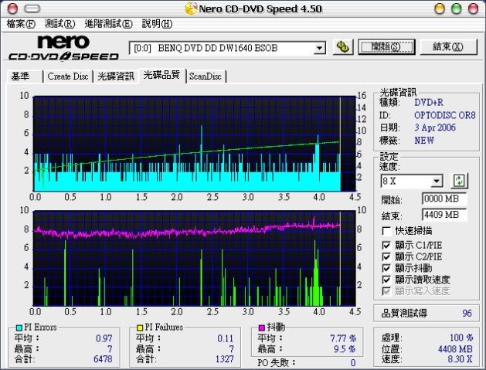Click the pill-shaped button in title bar

point(32,8)
